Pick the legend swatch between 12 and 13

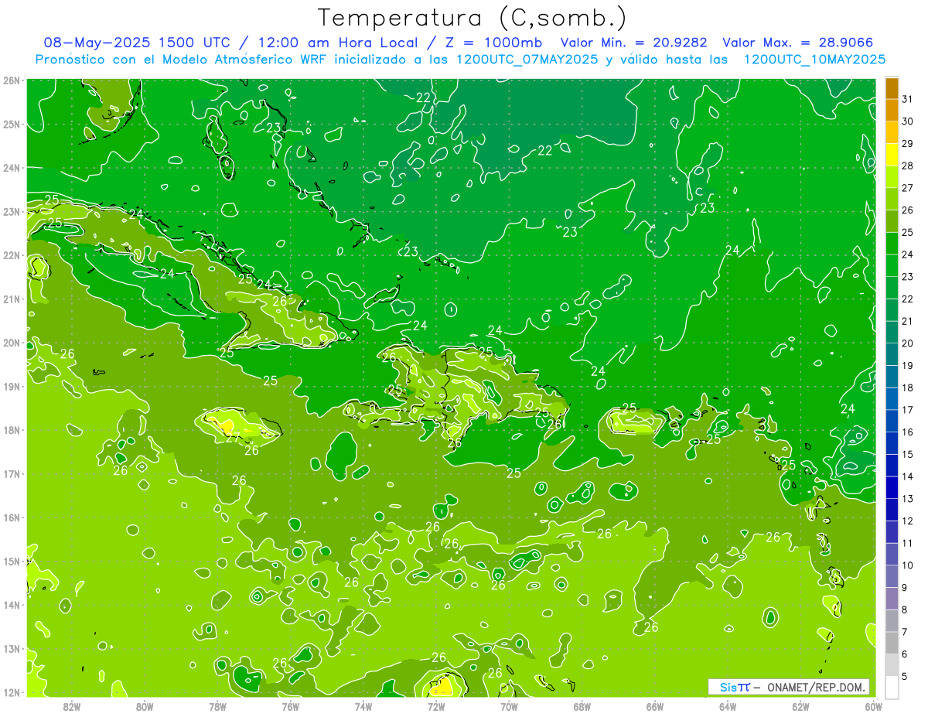pos(892,510)
